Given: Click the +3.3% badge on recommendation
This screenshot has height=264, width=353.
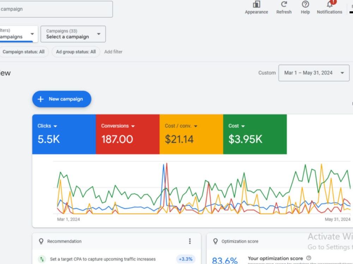Looking at the screenshot, I should pos(186,259).
